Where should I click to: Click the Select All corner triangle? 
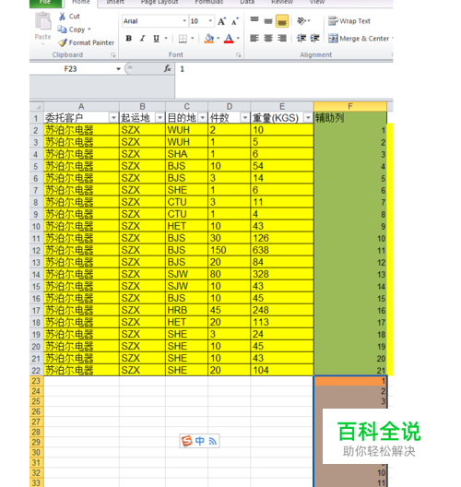pos(37,107)
